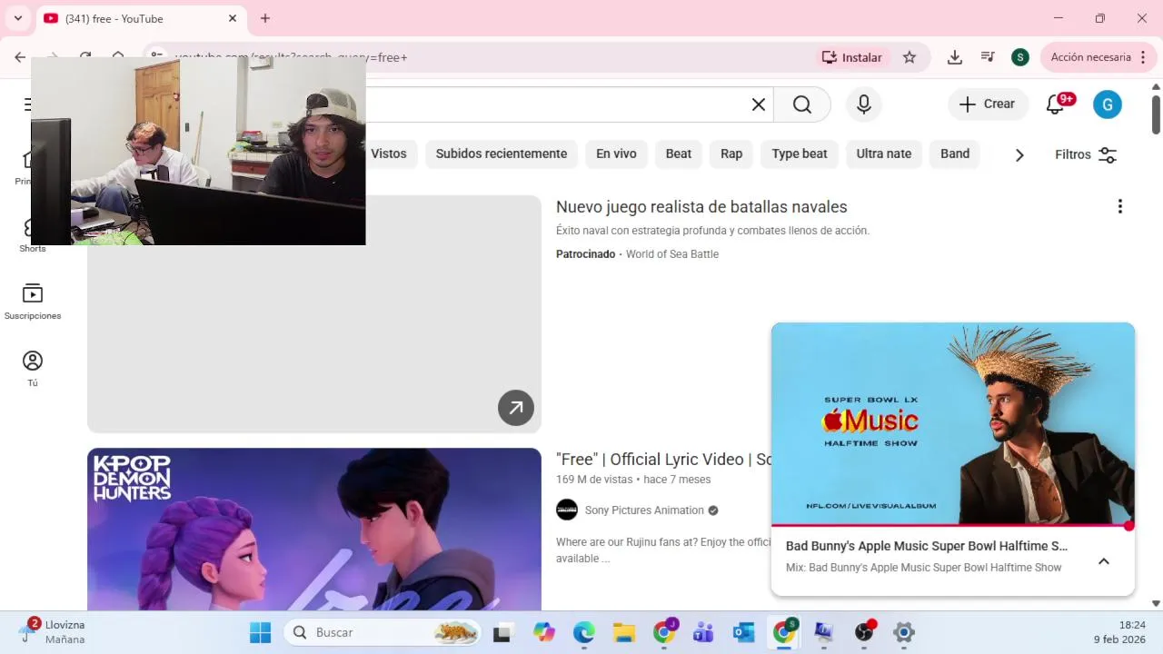Click the magnifier search button
This screenshot has height=654, width=1163.
point(802,104)
